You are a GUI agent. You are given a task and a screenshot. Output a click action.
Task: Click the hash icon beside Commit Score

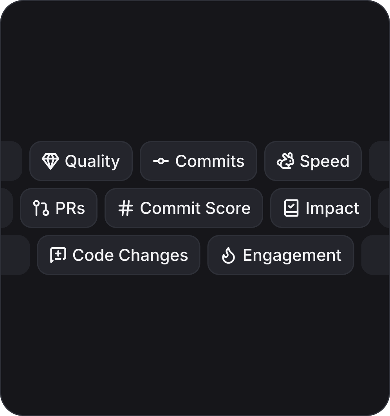point(125,208)
